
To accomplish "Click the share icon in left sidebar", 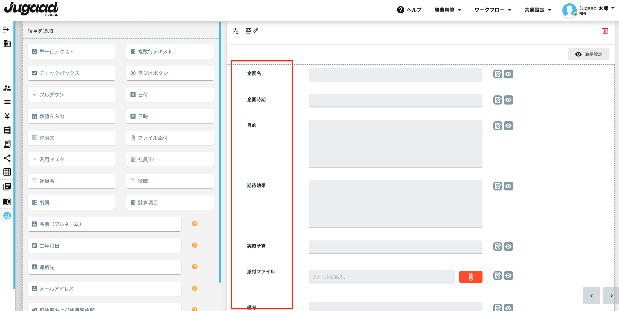I will pos(7,158).
